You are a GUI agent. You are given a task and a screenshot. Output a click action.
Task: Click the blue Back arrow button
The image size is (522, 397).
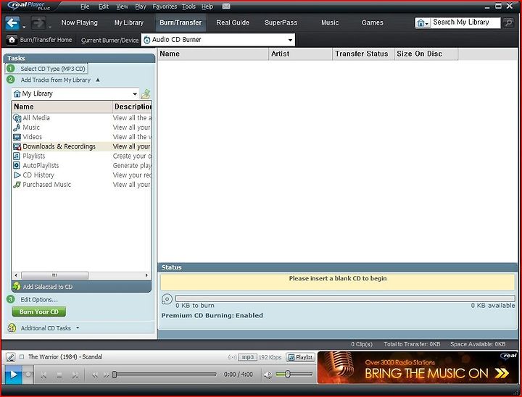(12, 23)
